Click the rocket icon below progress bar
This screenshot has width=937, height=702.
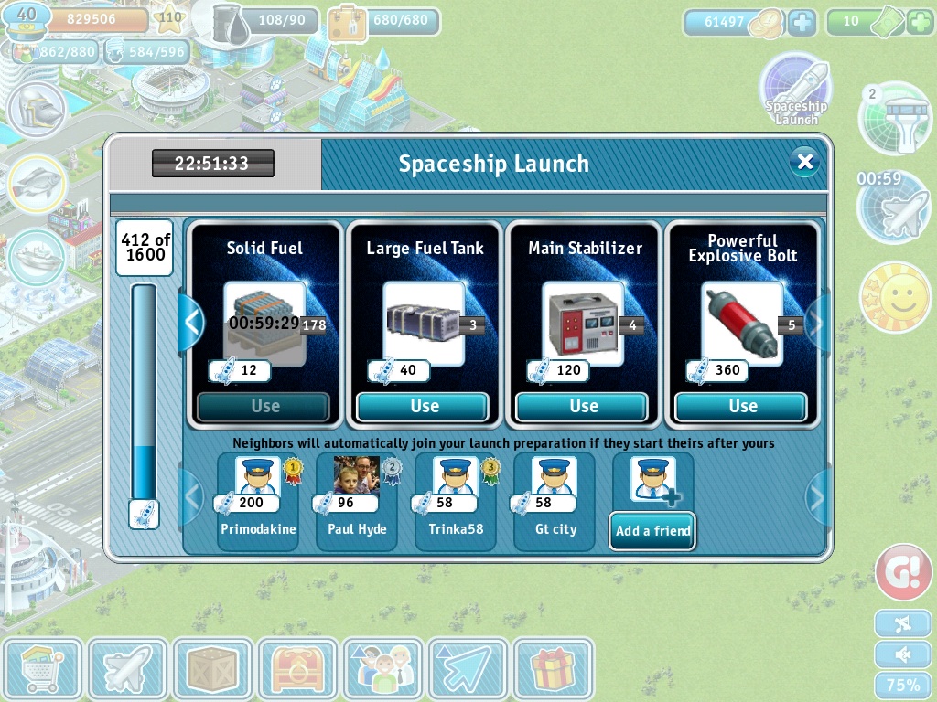click(144, 515)
